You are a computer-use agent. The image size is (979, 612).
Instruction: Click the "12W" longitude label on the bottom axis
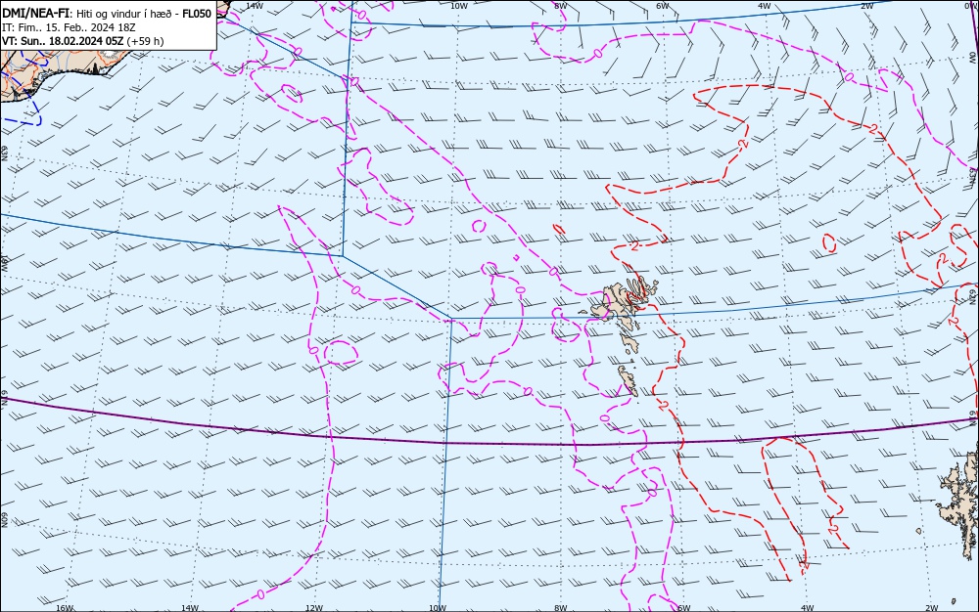pyautogui.click(x=314, y=608)
